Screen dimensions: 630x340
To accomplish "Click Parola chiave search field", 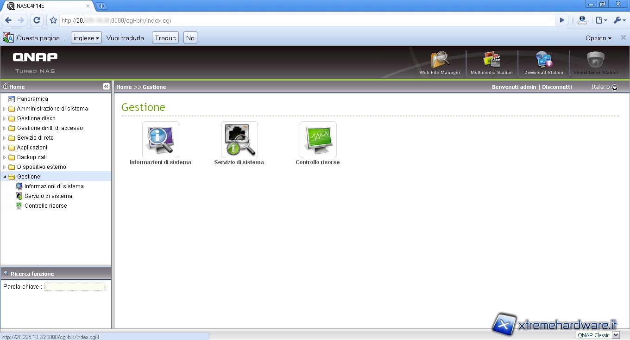I will pos(75,287).
